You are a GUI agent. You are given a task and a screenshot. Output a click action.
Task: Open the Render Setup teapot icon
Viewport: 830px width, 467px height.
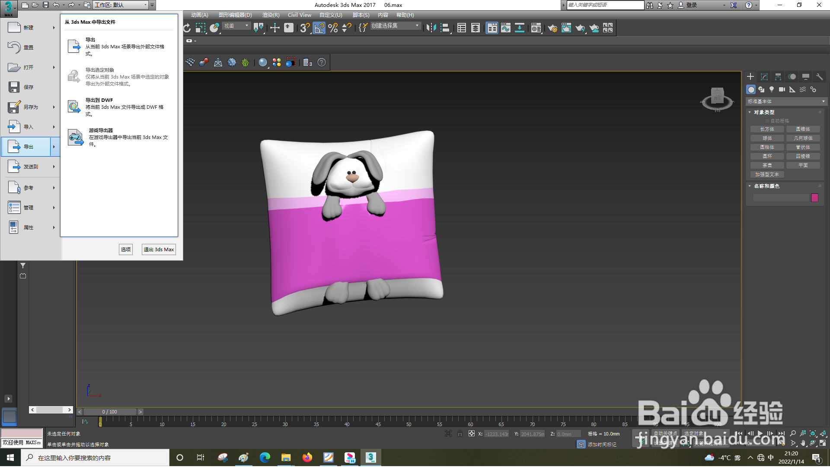[552, 28]
